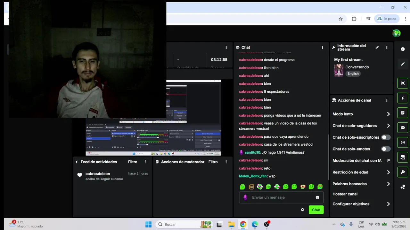The height and width of the screenshot is (230, 410).
Task: Open the browser extensions puzzle icon
Action: (354, 19)
